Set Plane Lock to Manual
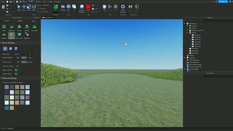The height and width of the screenshot is (131, 233). coord(30,62)
